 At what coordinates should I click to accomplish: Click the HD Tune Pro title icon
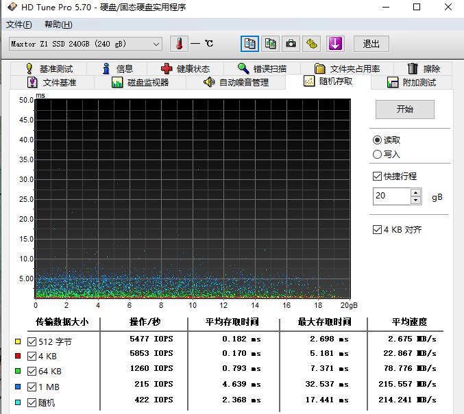(12, 7)
